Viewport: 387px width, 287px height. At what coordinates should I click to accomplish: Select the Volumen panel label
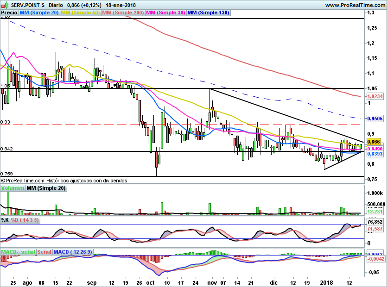point(13,188)
